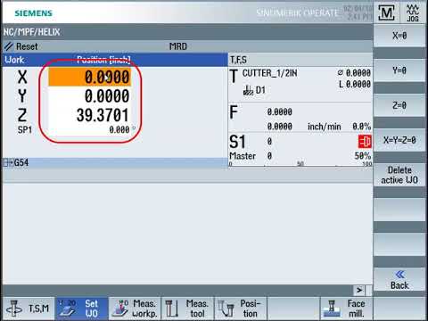The width and height of the screenshot is (428, 321).
Task: Click the tool diameter ⌀ 0.0000
Action: [354, 73]
